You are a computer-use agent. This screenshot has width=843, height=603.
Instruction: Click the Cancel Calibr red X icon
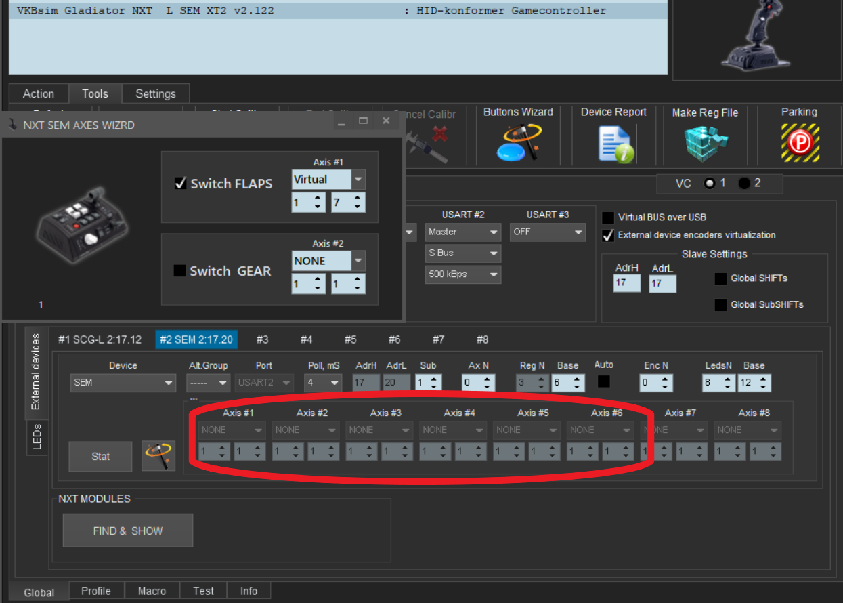(440, 133)
